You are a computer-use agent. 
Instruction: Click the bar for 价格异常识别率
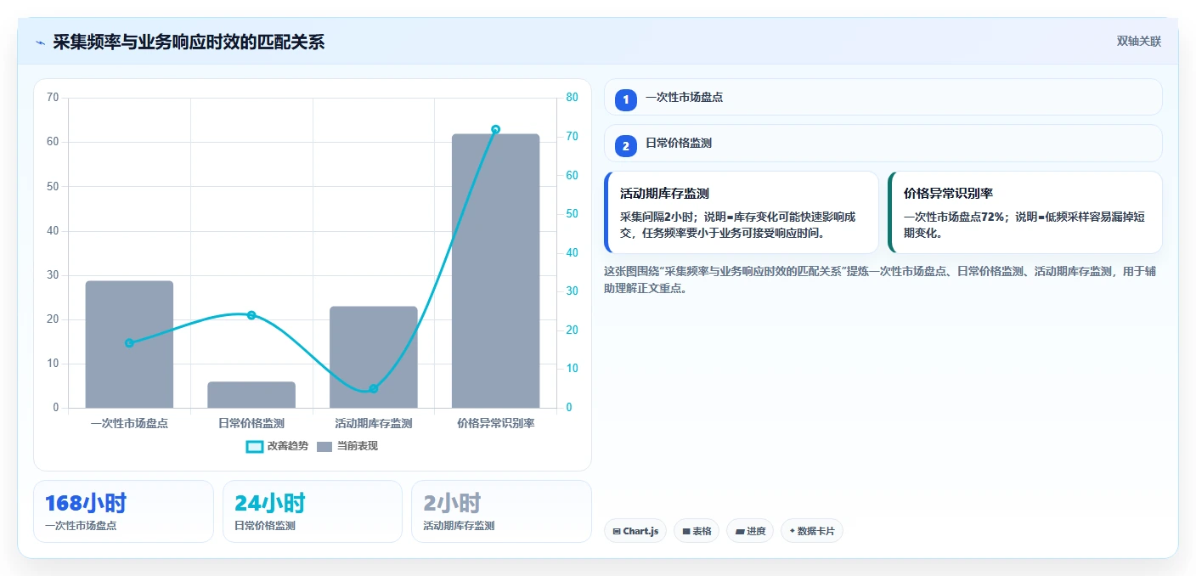[495, 271]
